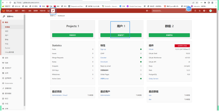Viewport: 219px width, 111px height.
Task: Click the green 新建群组 button
Action: pos(169,35)
